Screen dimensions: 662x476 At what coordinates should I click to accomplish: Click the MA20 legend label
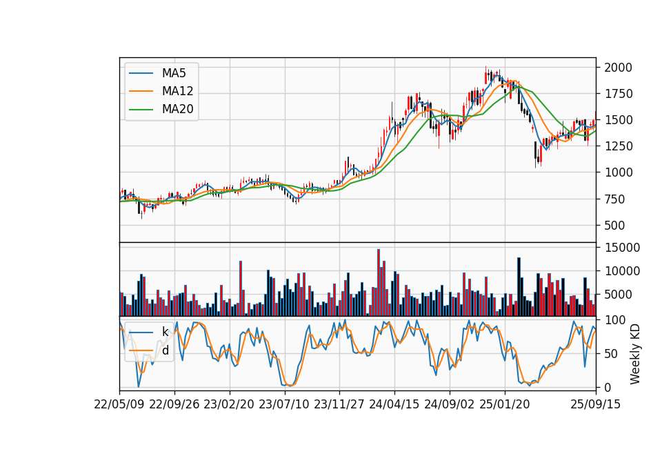pos(177,110)
